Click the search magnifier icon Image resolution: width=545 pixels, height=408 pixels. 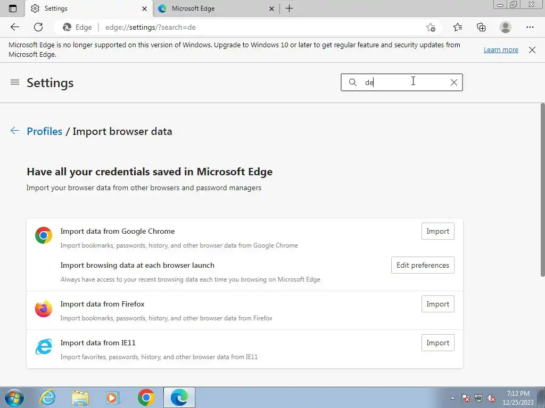353,82
